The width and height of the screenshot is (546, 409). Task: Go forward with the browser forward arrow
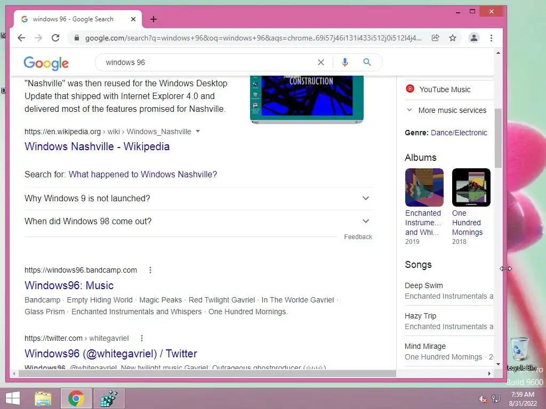38,38
